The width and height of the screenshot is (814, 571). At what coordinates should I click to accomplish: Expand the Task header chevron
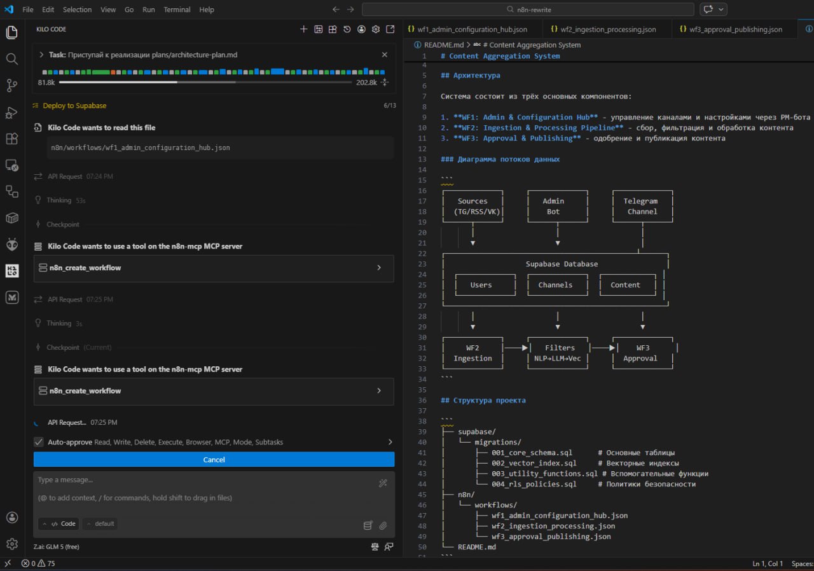coord(41,55)
